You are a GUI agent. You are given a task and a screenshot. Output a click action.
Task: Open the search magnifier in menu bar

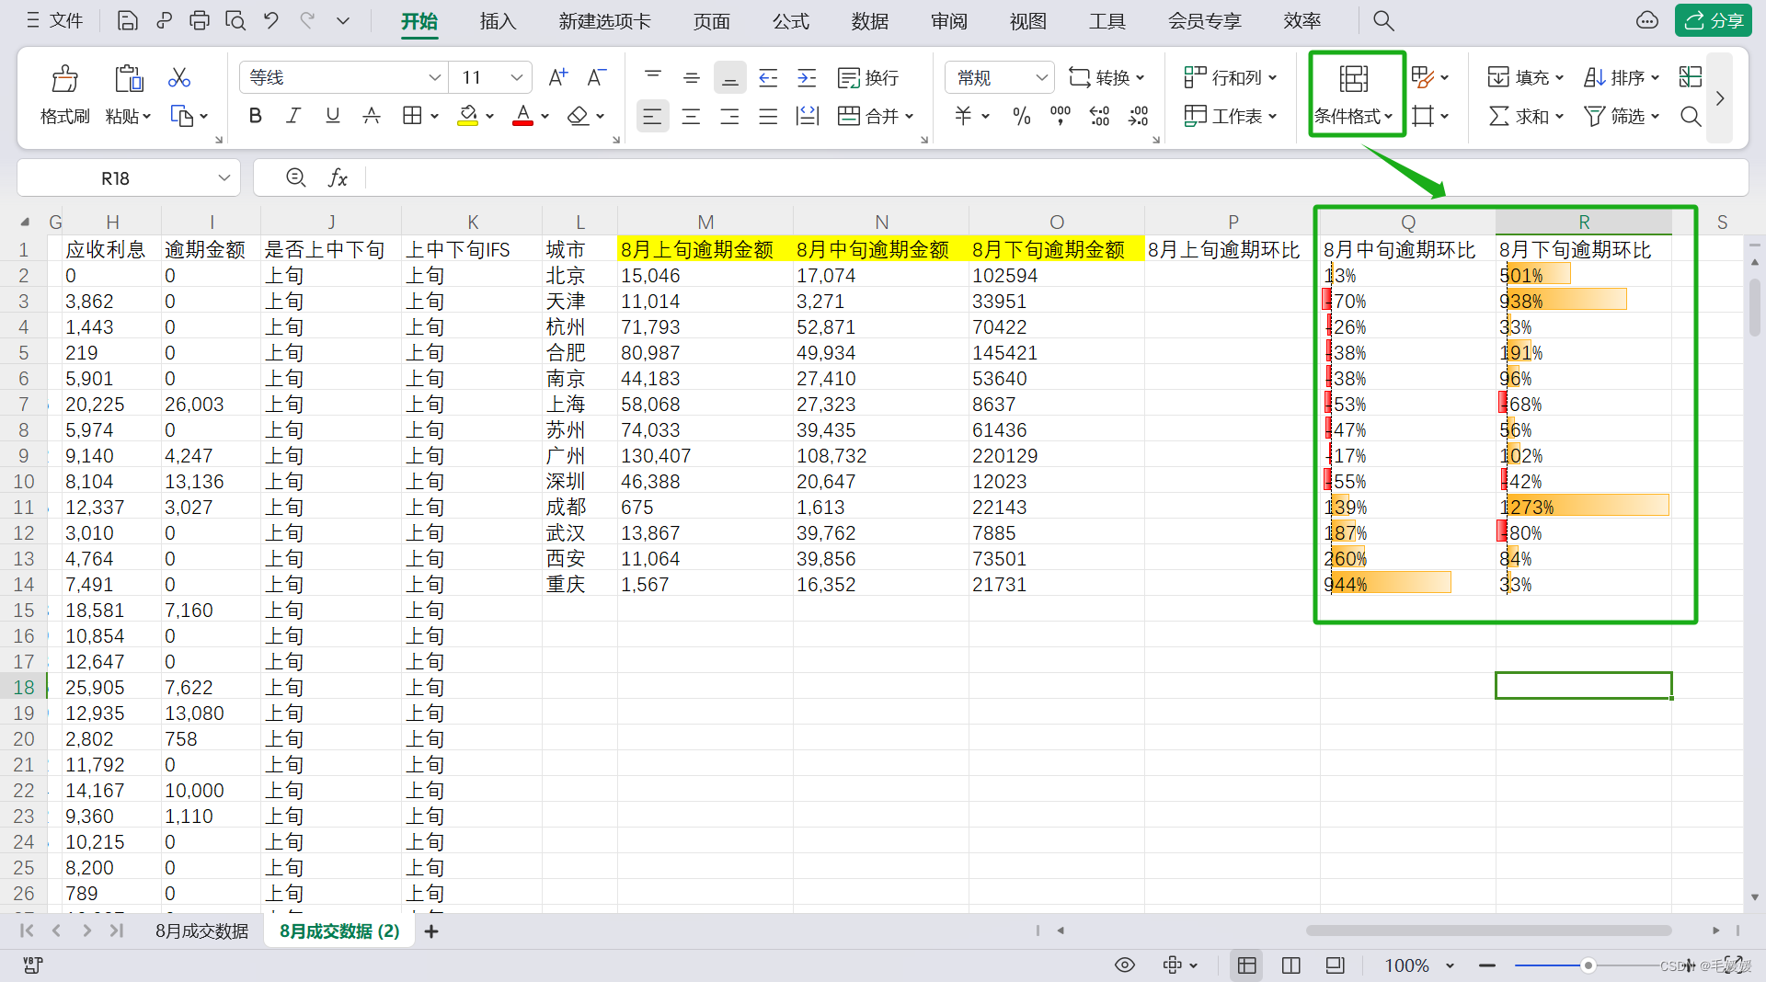pyautogui.click(x=1383, y=20)
